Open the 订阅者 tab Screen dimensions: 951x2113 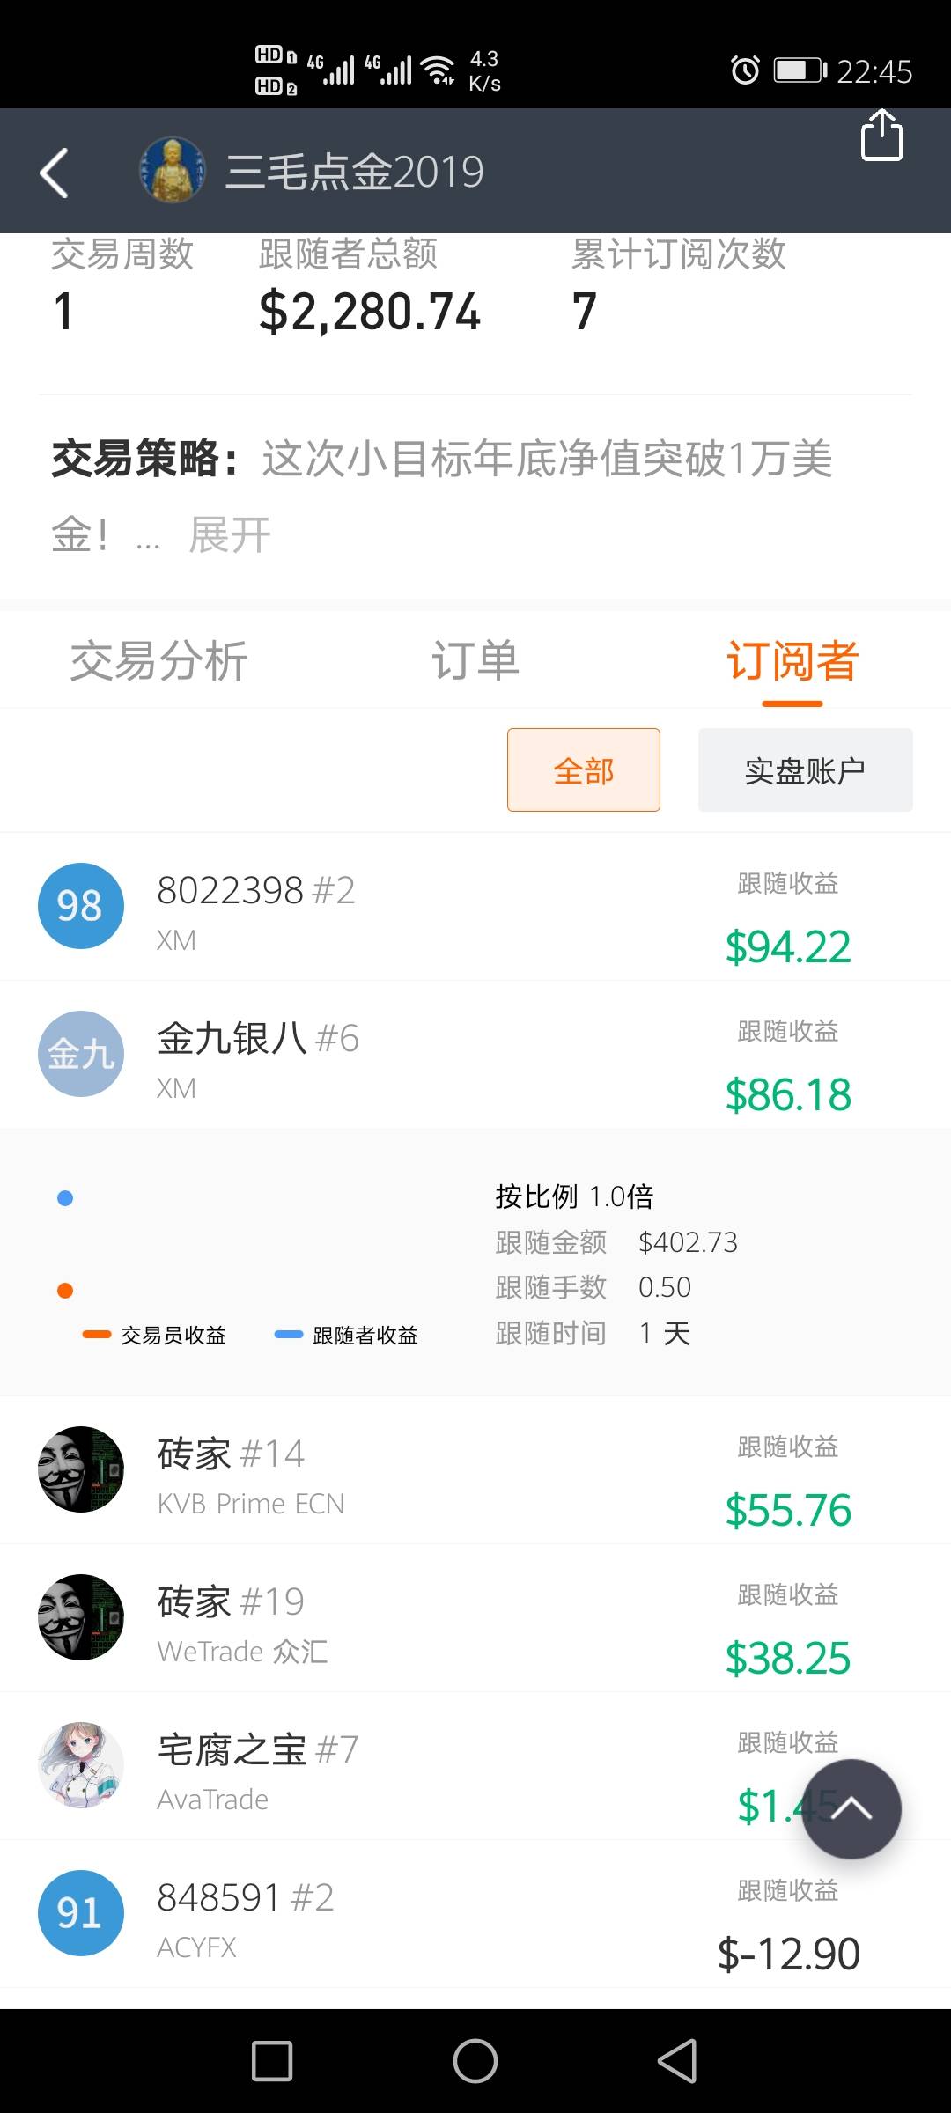pyautogui.click(x=792, y=660)
